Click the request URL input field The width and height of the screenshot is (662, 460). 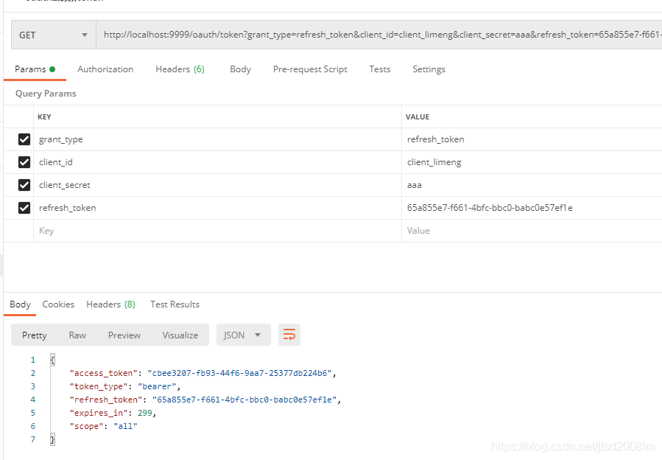tap(379, 35)
